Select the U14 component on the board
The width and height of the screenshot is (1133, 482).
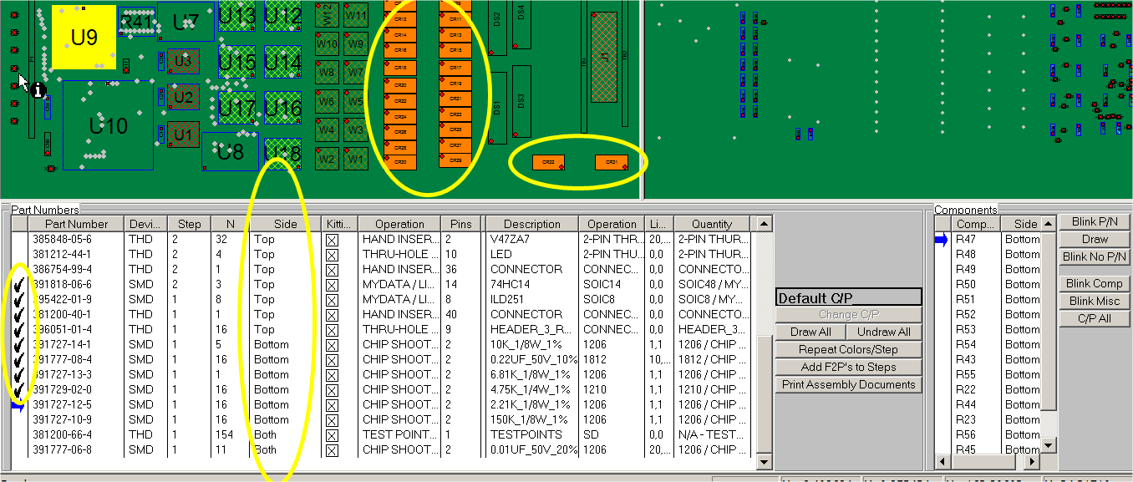point(283,62)
